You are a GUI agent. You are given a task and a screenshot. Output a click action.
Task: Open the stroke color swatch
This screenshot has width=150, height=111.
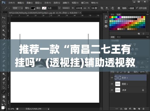[44, 8]
